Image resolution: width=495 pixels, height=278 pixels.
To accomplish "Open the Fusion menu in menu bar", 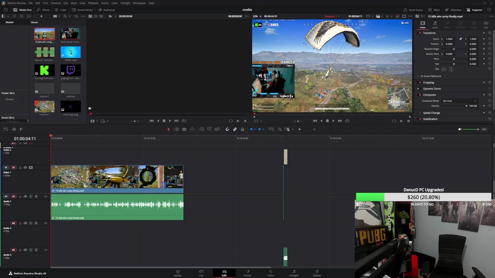I will (105, 3).
